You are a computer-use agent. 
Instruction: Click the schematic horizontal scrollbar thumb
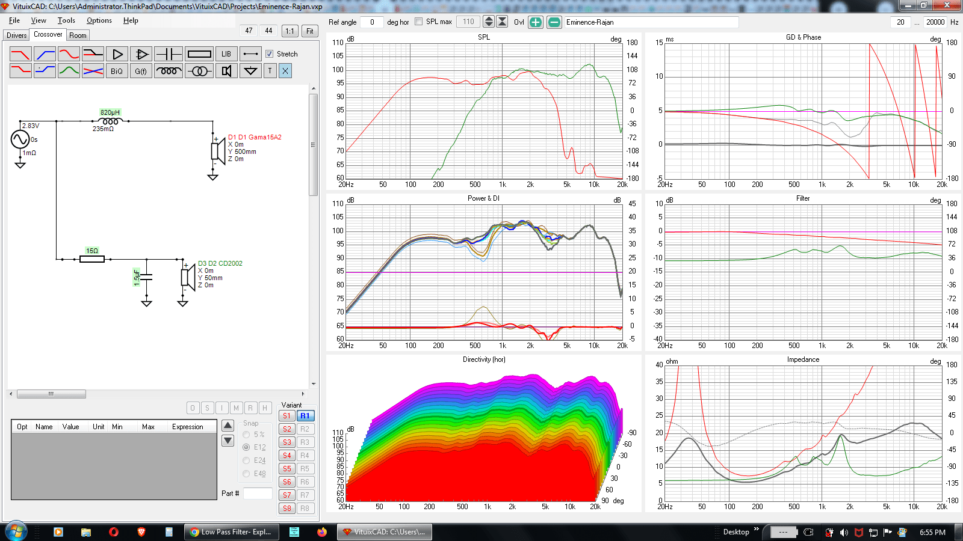[51, 394]
